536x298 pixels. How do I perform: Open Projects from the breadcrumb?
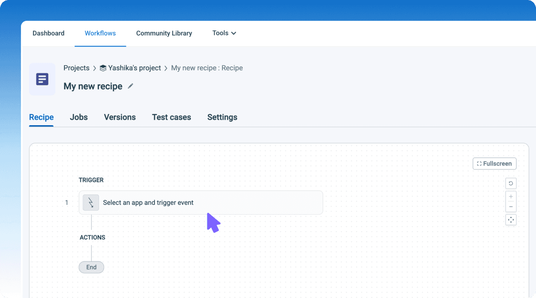click(76, 68)
